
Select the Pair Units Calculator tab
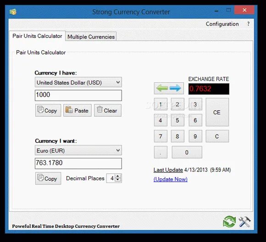(37, 36)
